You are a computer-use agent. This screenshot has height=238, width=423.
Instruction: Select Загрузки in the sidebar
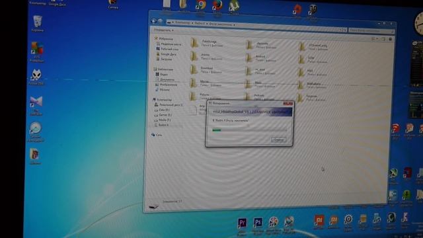click(165, 59)
